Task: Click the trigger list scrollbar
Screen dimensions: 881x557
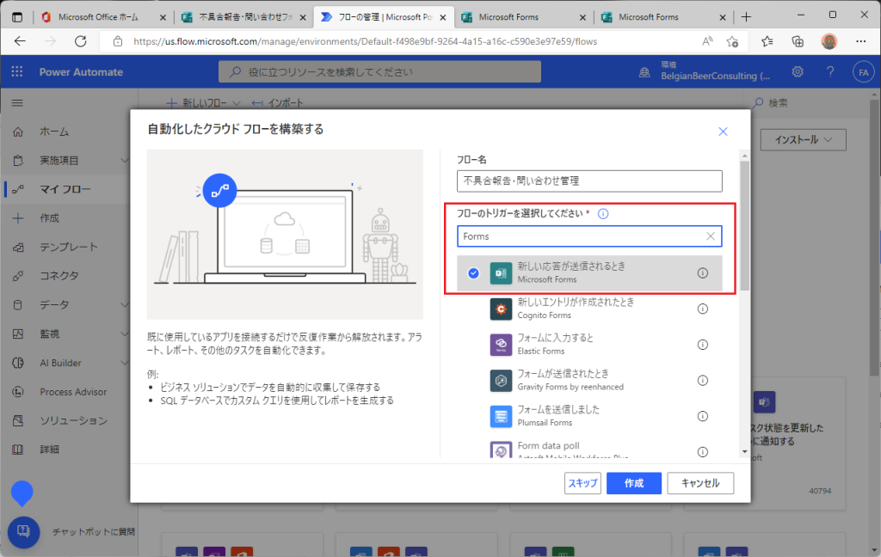Action: 744,226
